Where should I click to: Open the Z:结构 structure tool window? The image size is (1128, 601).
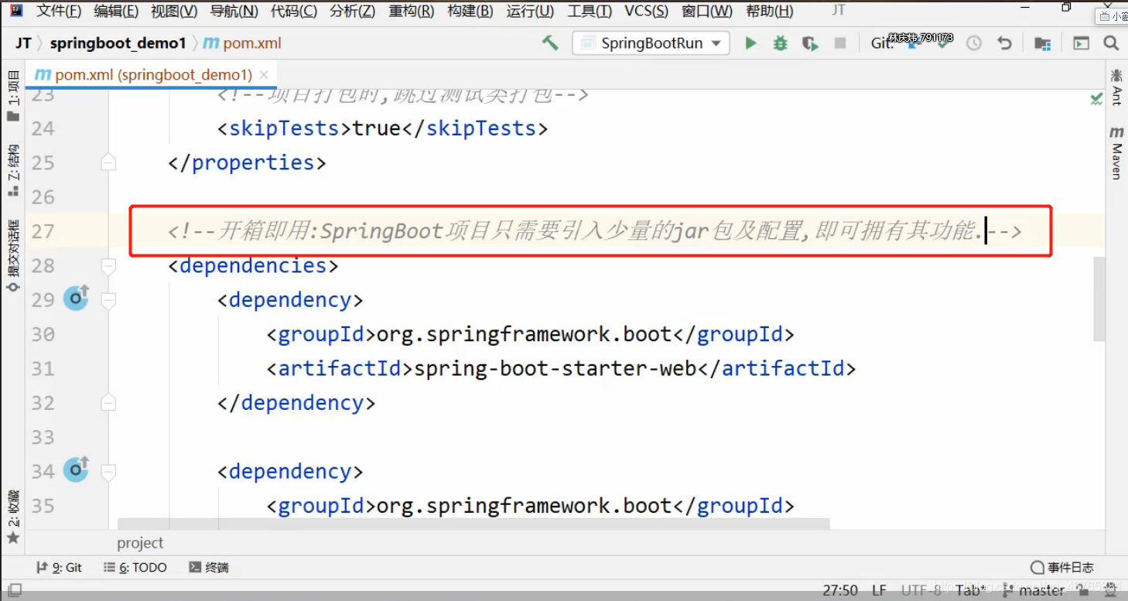point(13,170)
